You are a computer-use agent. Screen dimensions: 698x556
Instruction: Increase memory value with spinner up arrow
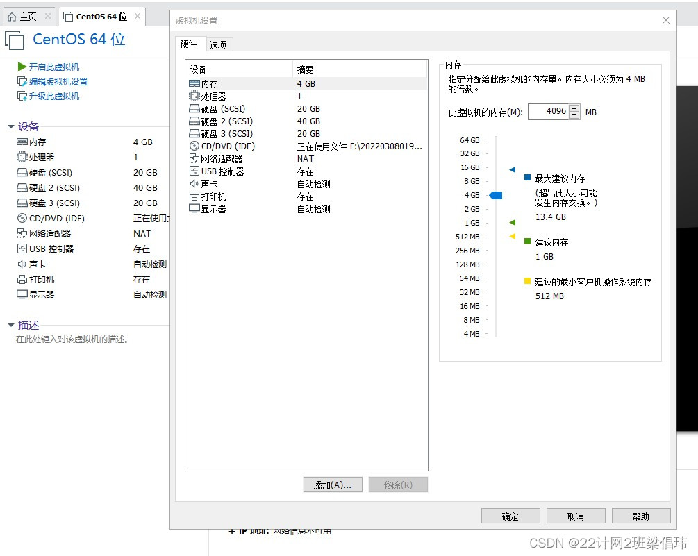point(574,108)
